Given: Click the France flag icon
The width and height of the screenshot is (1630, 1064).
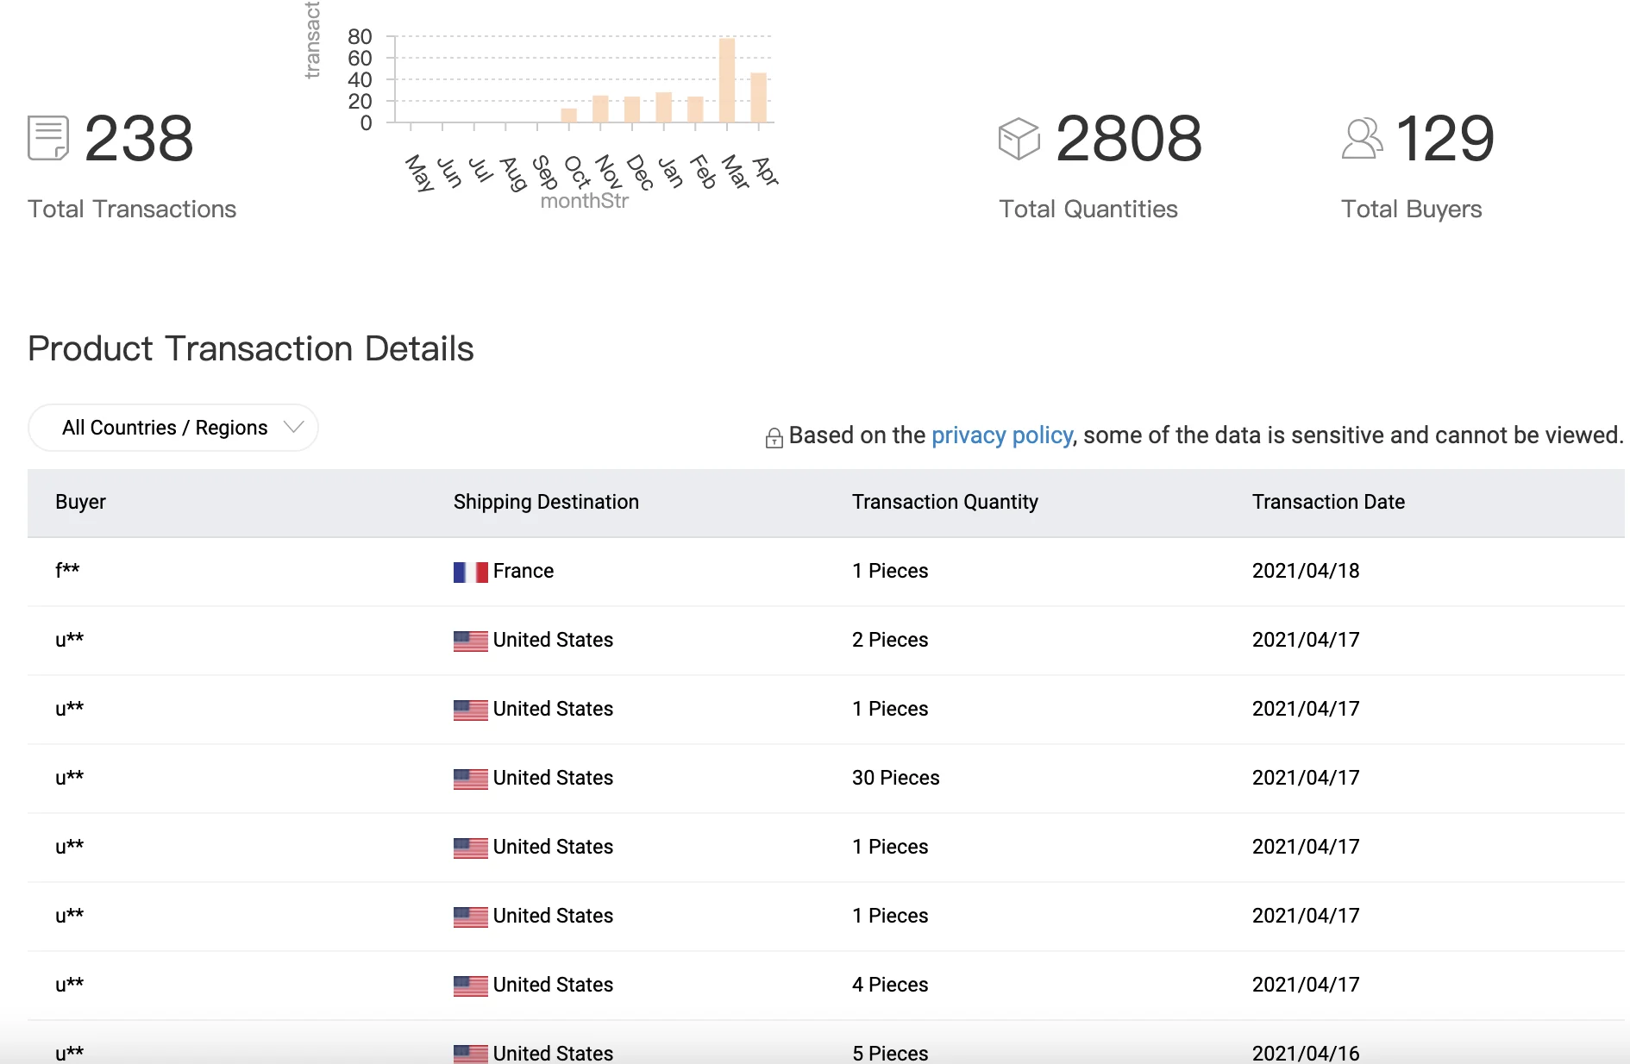Looking at the screenshot, I should 470,572.
